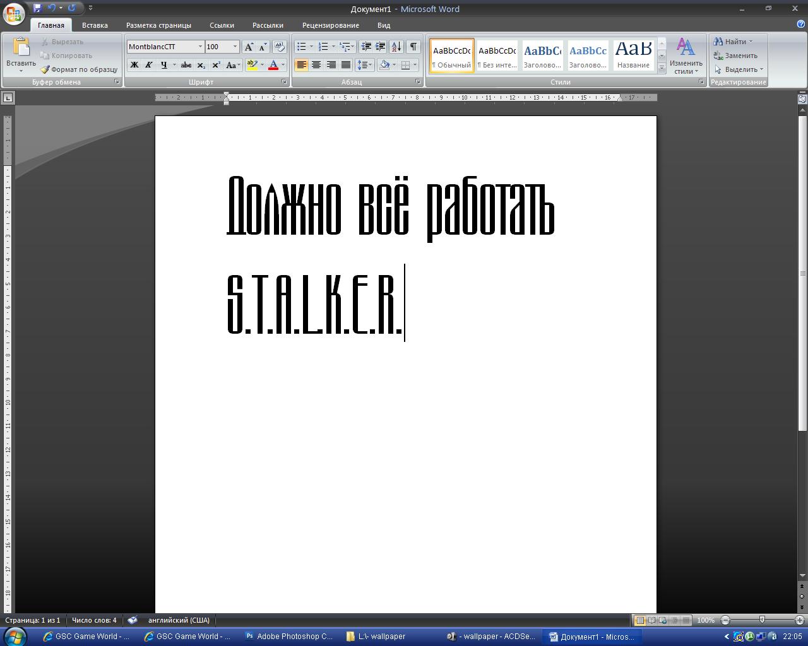808x646 pixels.
Task: Click the bullets list icon
Action: point(302,47)
